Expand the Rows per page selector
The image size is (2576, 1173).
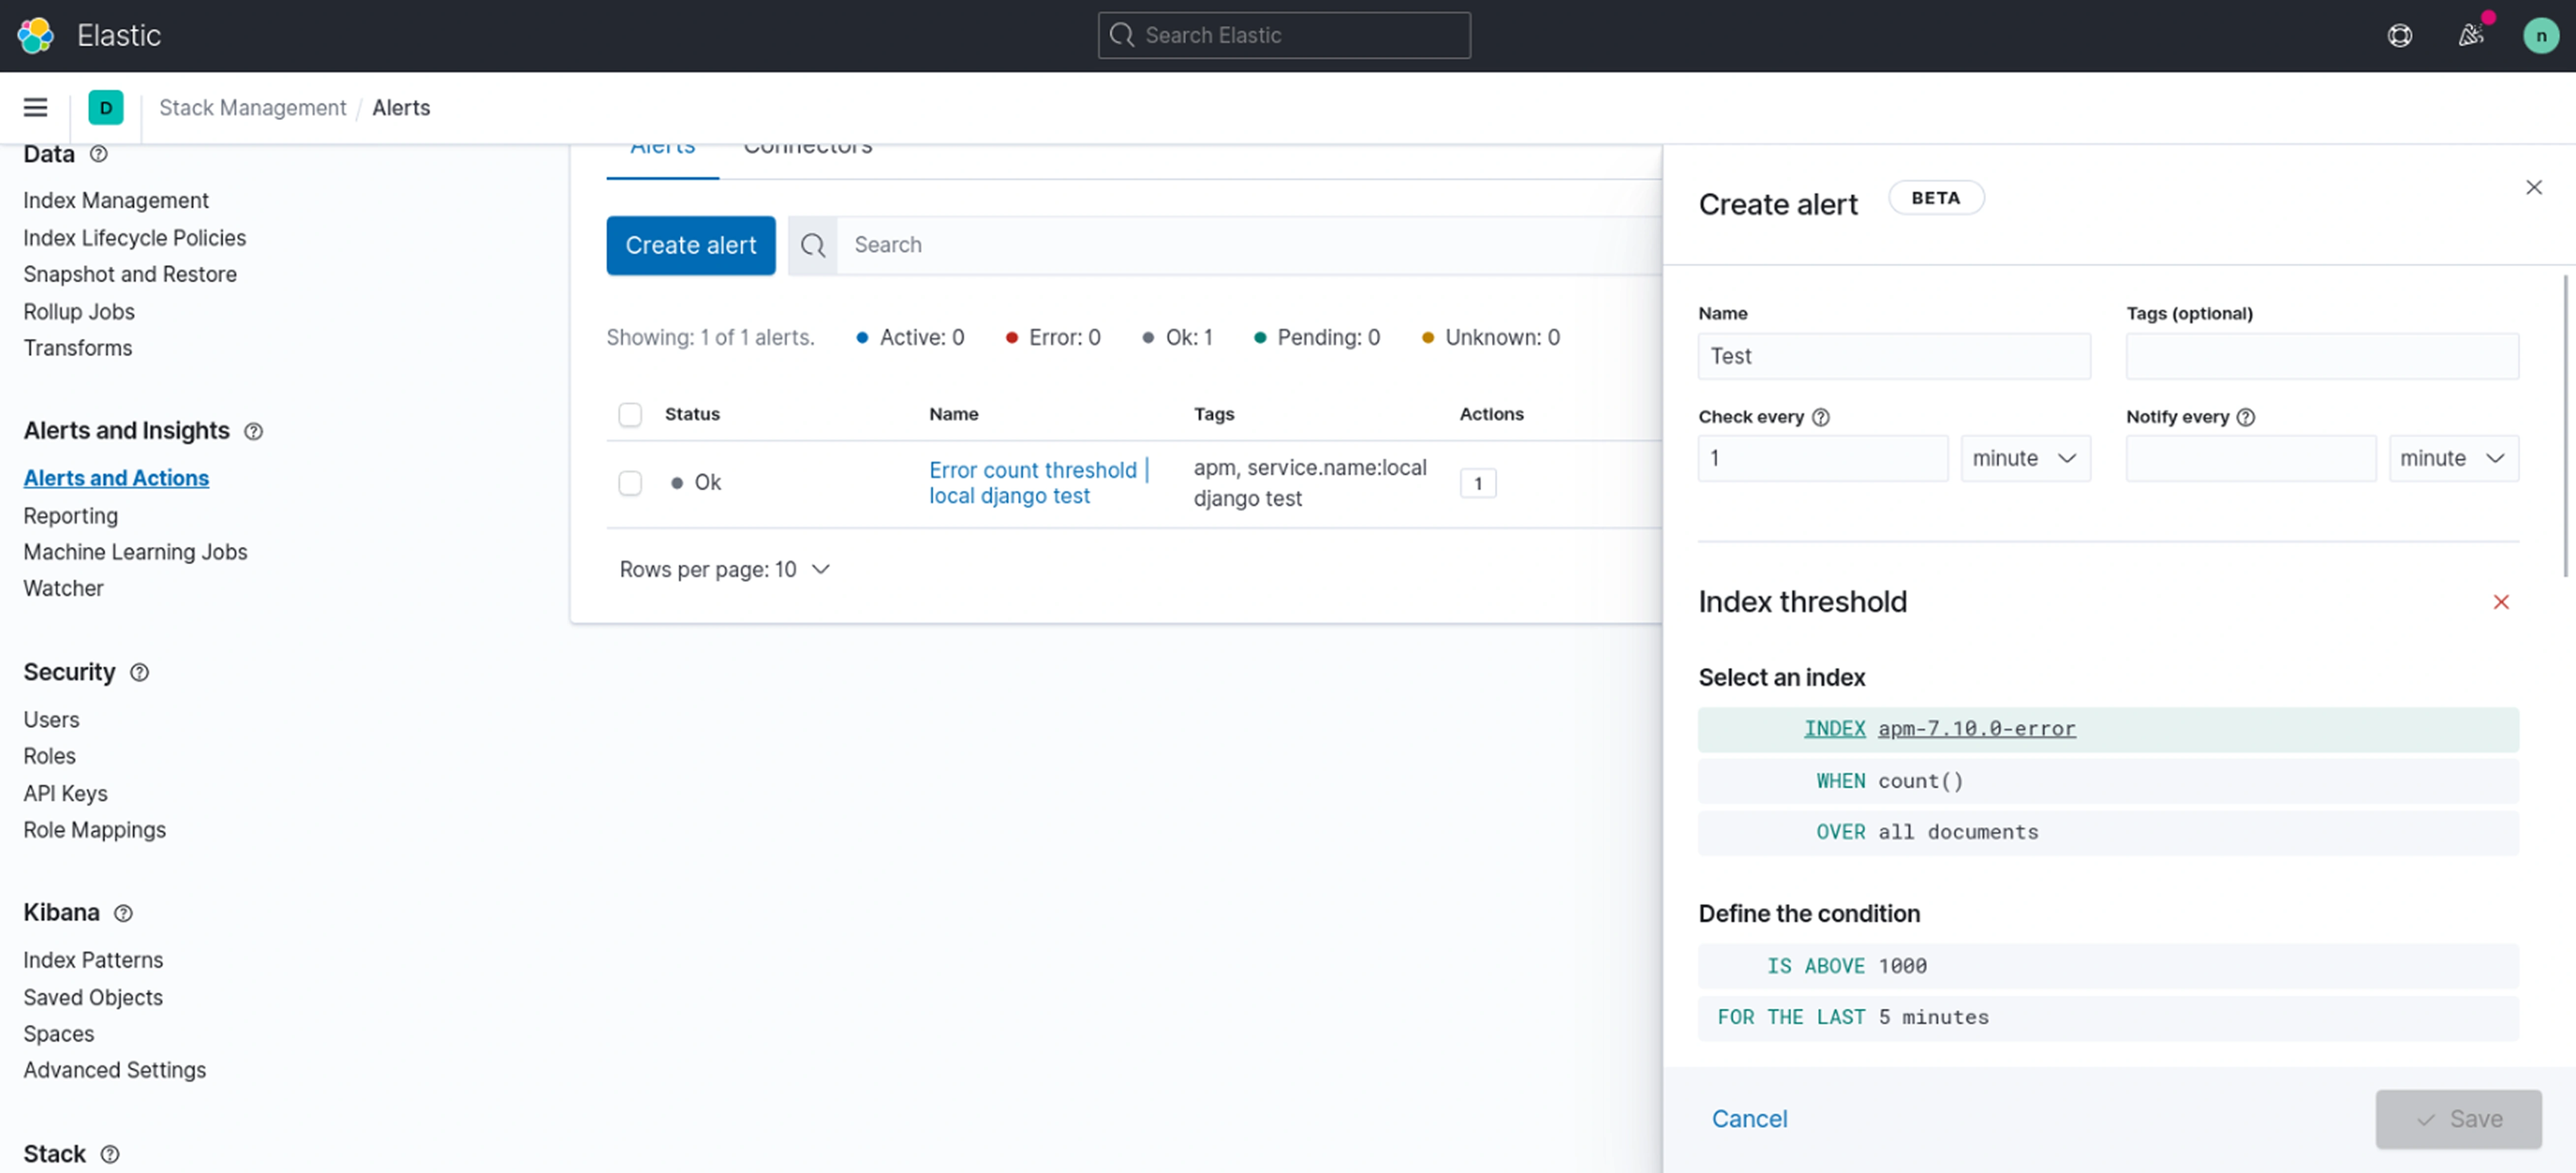pos(724,569)
